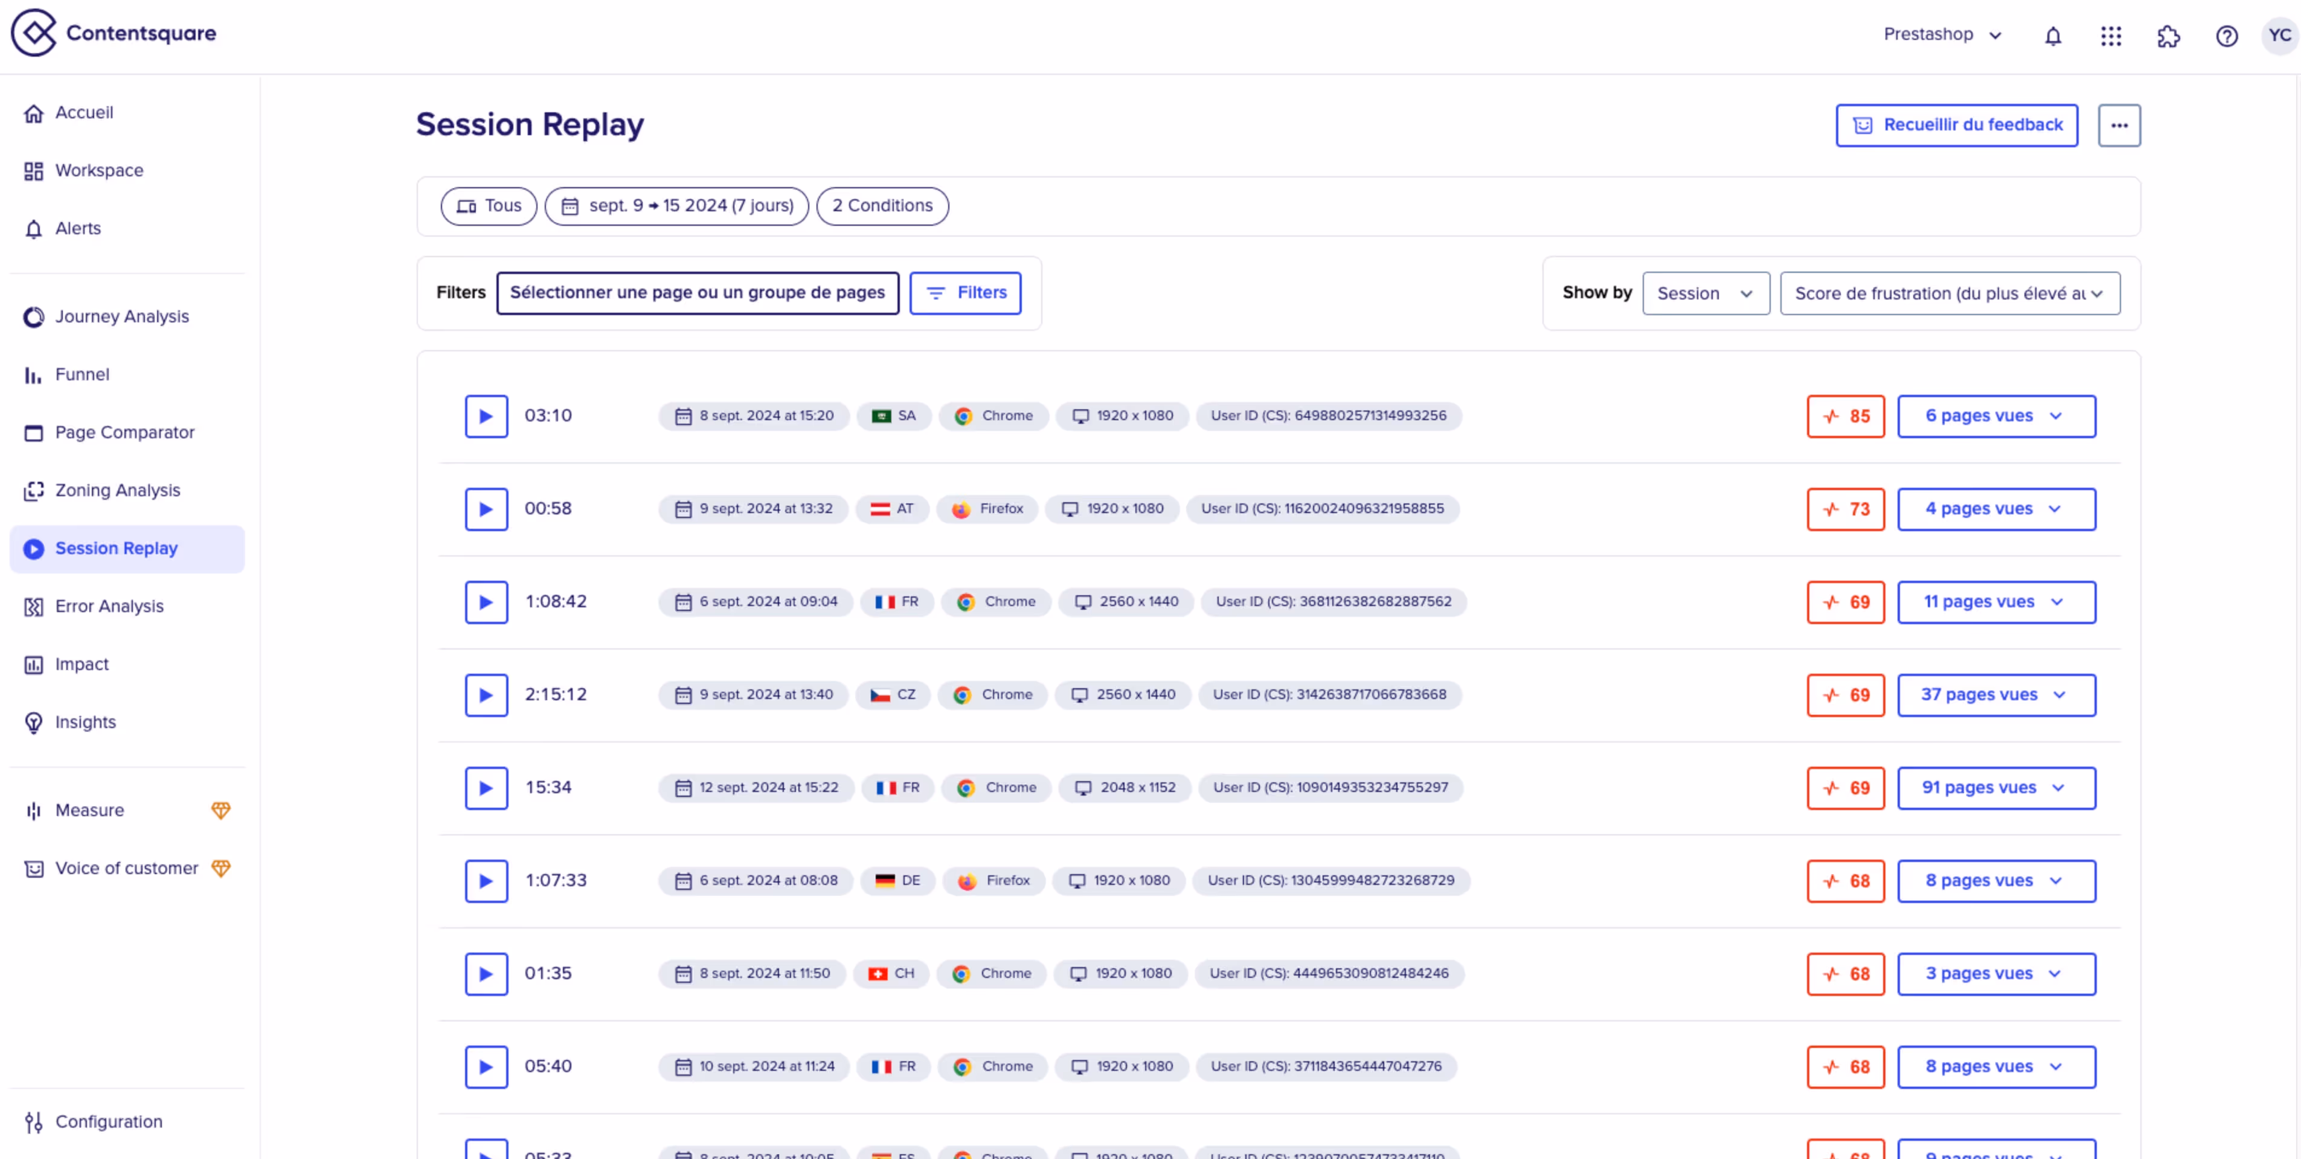Open the frustration score sorting dropdown
The width and height of the screenshot is (2301, 1159).
pos(1949,293)
